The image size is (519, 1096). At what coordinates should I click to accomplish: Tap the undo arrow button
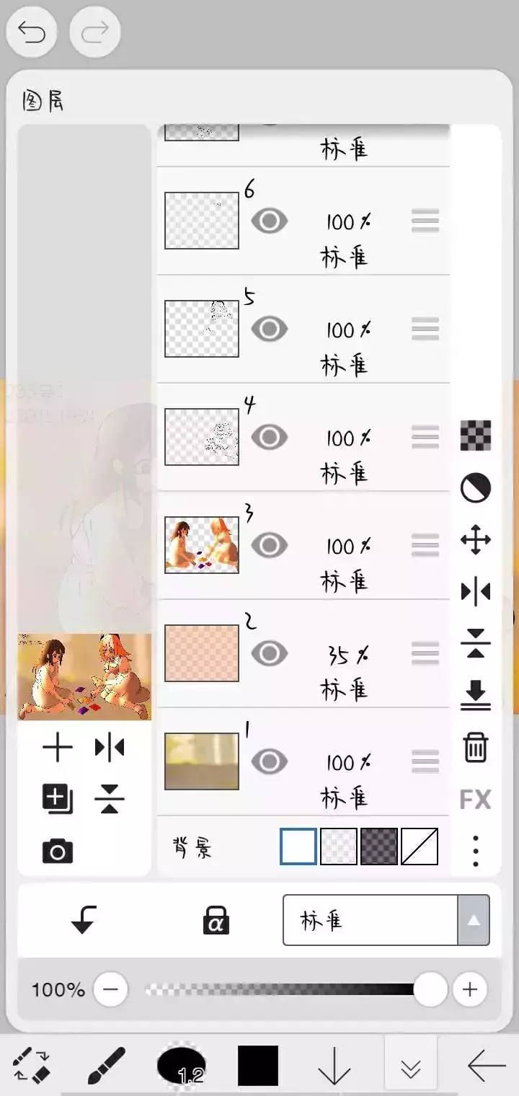pos(32,32)
